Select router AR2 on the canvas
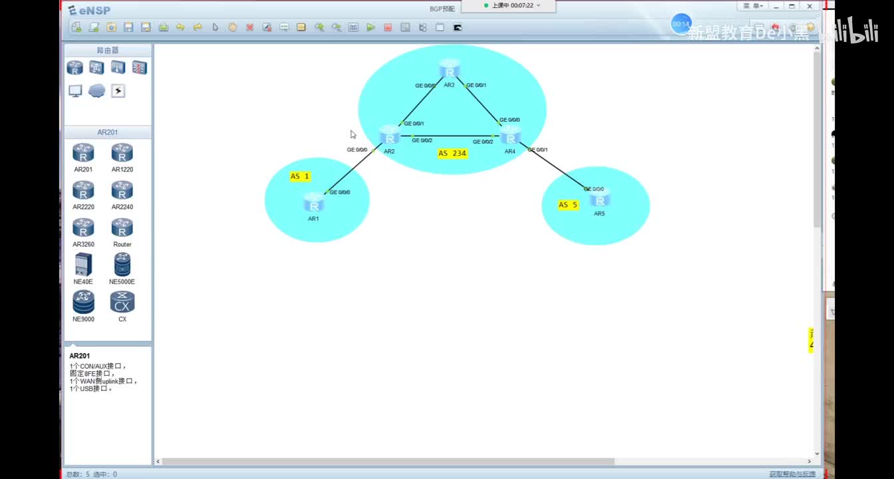894x479 pixels. click(x=389, y=136)
